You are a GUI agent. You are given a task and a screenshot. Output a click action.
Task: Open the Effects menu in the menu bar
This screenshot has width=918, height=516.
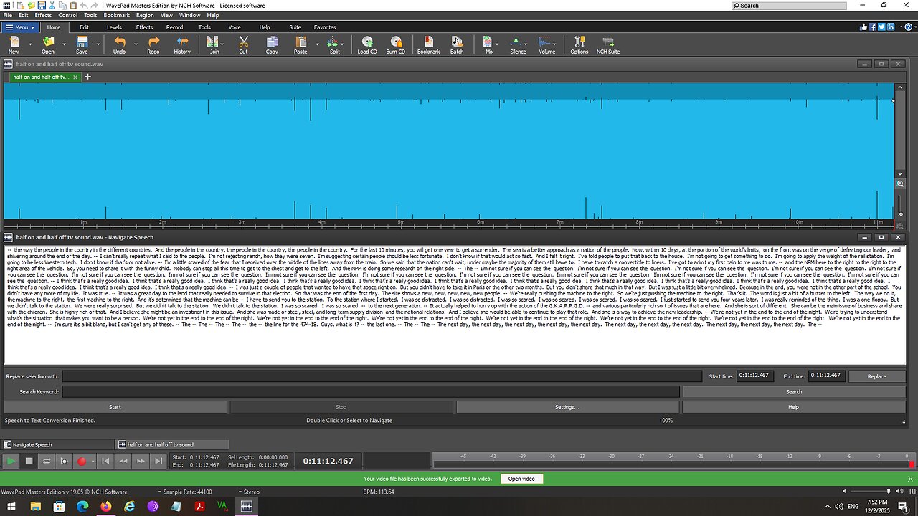pyautogui.click(x=43, y=15)
